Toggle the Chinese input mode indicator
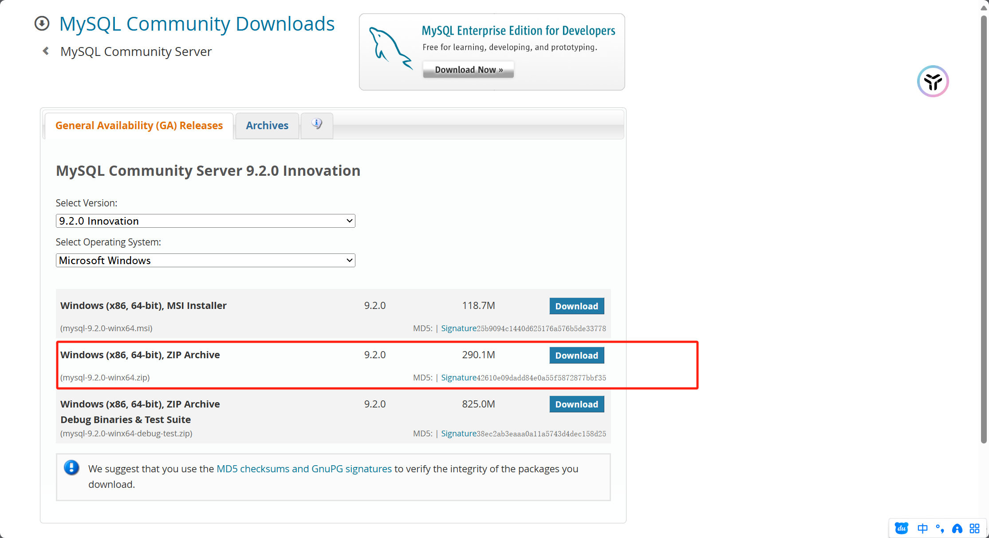Viewport: 989px width, 538px height. click(x=922, y=528)
